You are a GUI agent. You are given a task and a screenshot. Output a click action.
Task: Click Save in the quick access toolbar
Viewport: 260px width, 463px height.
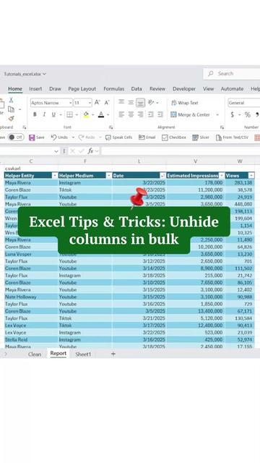[x=37, y=137]
